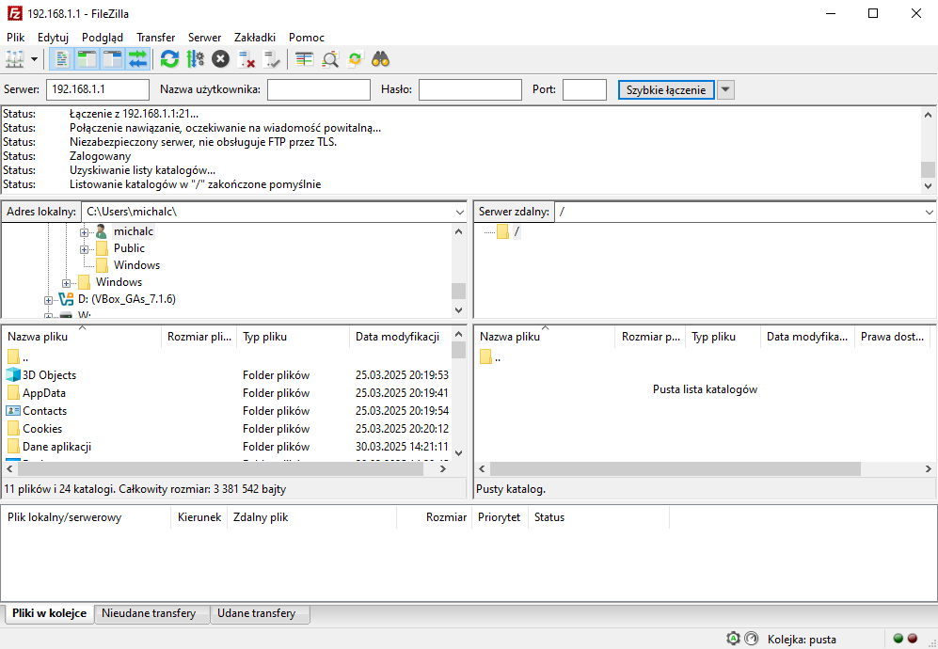The width and height of the screenshot is (938, 649).
Task: Open the Serwer menu
Action: tap(204, 37)
